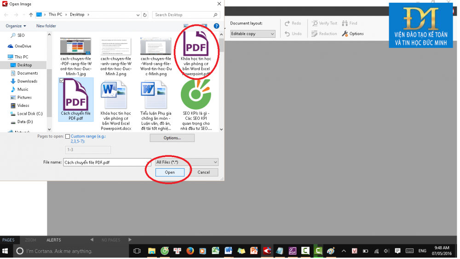Viewport: 460px width, 259px height.
Task: Click the blue help question mark icon
Action: click(x=217, y=26)
